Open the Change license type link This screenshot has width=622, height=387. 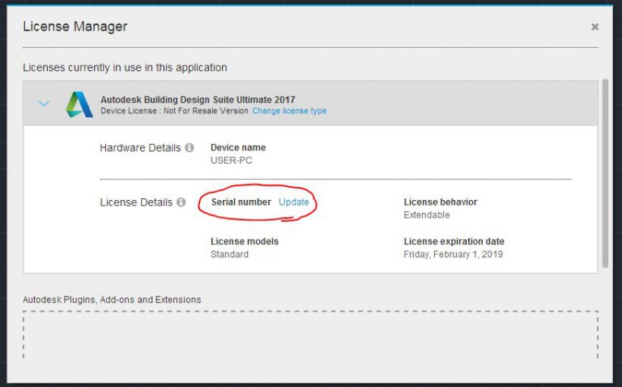[x=289, y=111]
